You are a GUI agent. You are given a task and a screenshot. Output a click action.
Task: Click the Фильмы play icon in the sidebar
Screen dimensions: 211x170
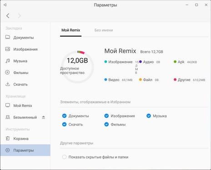[x=7, y=73]
